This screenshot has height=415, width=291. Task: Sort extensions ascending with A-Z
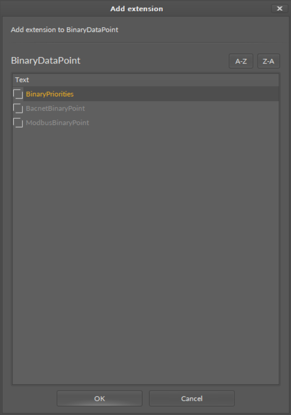241,62
